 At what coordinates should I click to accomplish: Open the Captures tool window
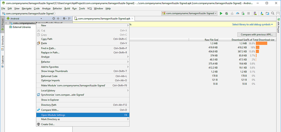(x=2, y=61)
